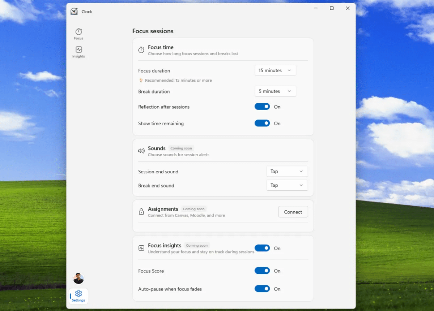
Task: Open the Break duration 5 minutes dropdown
Action: (275, 91)
